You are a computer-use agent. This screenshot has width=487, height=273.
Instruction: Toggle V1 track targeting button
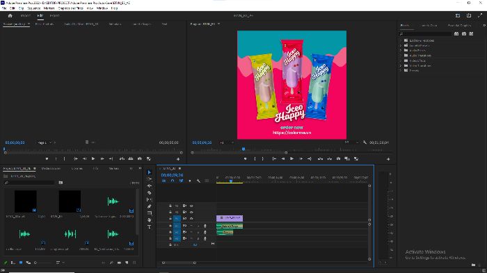(177, 218)
